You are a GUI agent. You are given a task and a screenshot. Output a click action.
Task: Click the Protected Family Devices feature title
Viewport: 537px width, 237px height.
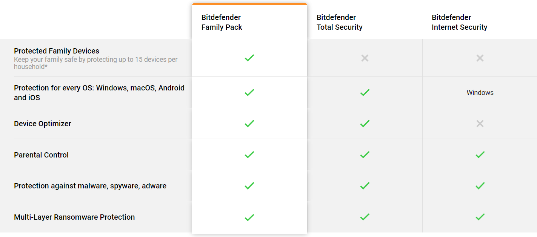pyautogui.click(x=57, y=51)
